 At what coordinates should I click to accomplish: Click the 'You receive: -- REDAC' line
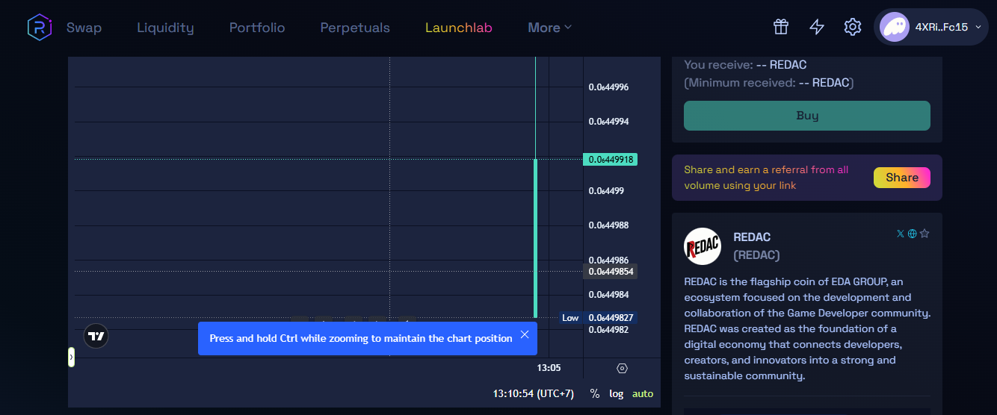click(745, 65)
